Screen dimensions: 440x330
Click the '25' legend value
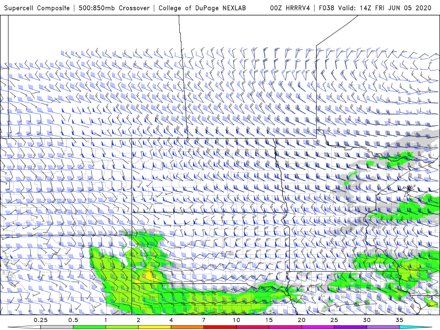pos(334,320)
